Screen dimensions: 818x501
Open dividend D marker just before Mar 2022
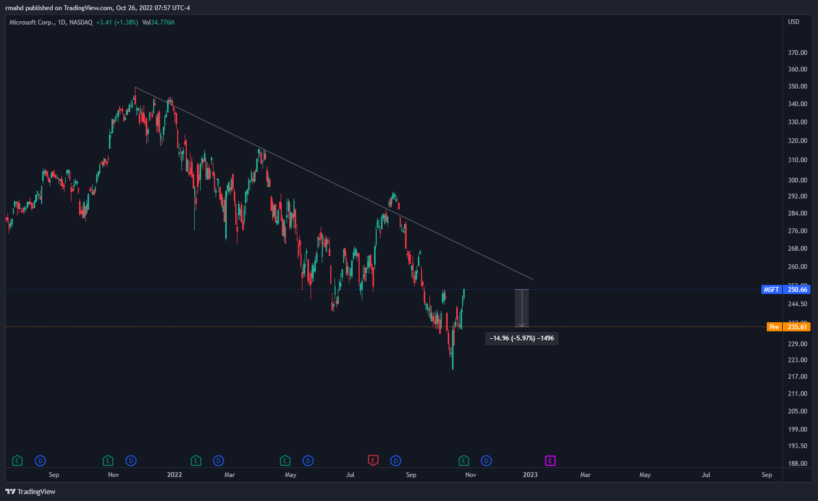[x=218, y=460]
